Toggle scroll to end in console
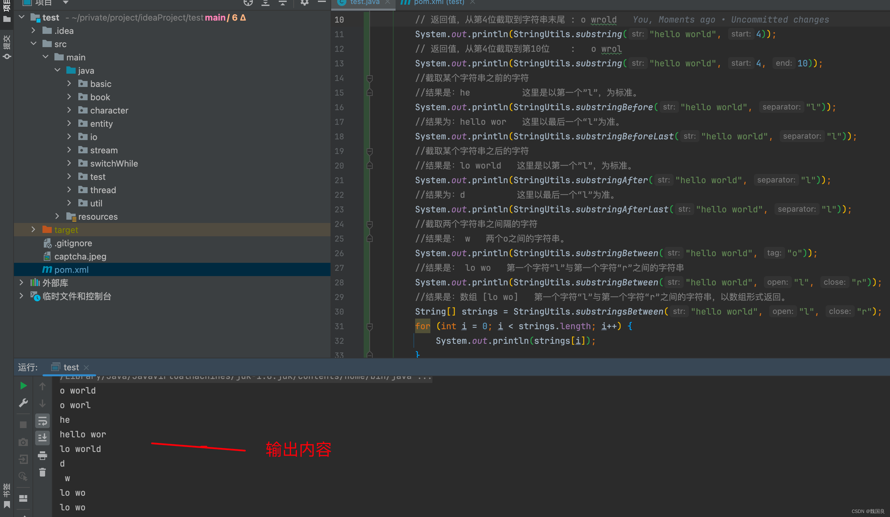This screenshot has height=517, width=890. (42, 438)
